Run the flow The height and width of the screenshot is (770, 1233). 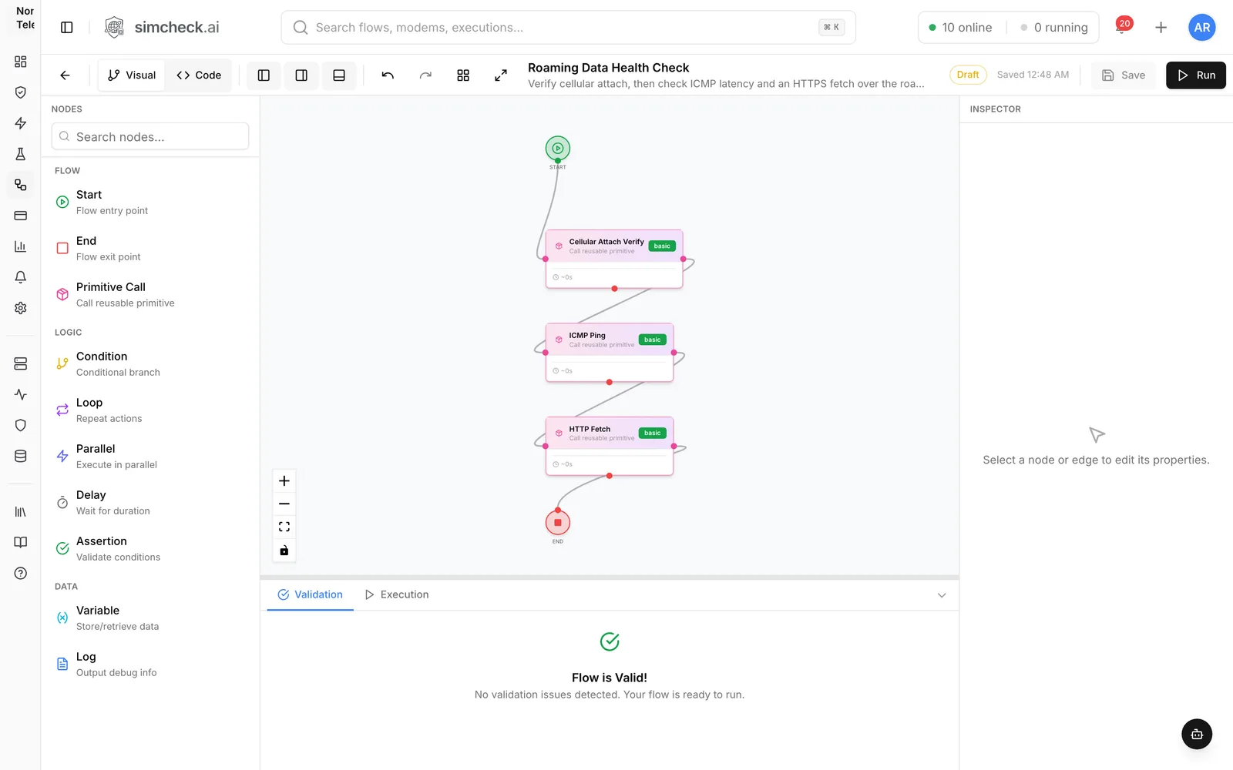1196,75
